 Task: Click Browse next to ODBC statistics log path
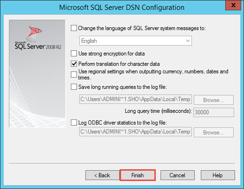213,133
